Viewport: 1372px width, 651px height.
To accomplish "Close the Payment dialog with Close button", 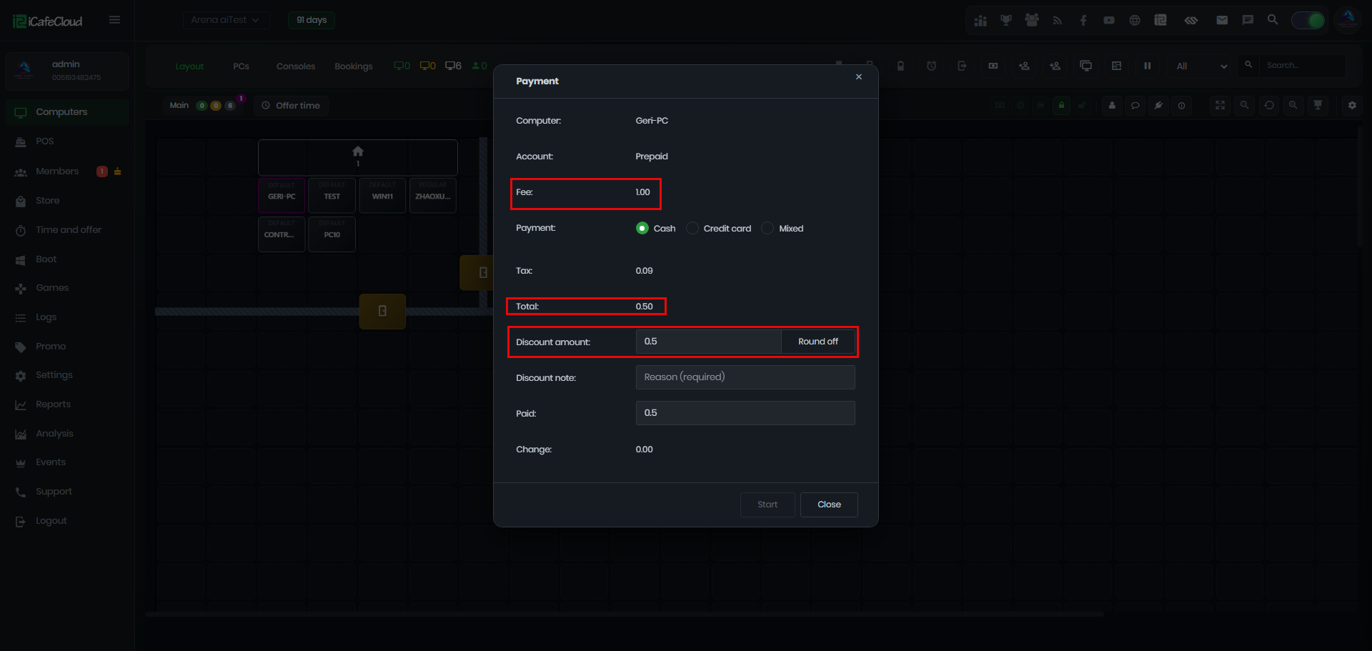I will 829,505.
